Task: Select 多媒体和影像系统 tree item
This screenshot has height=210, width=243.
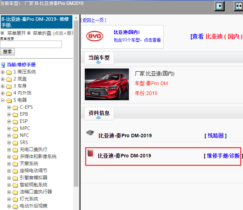Action: click(x=38, y=157)
